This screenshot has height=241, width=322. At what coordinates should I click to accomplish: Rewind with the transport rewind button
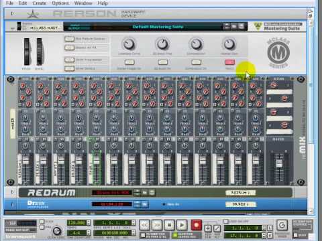144,225
